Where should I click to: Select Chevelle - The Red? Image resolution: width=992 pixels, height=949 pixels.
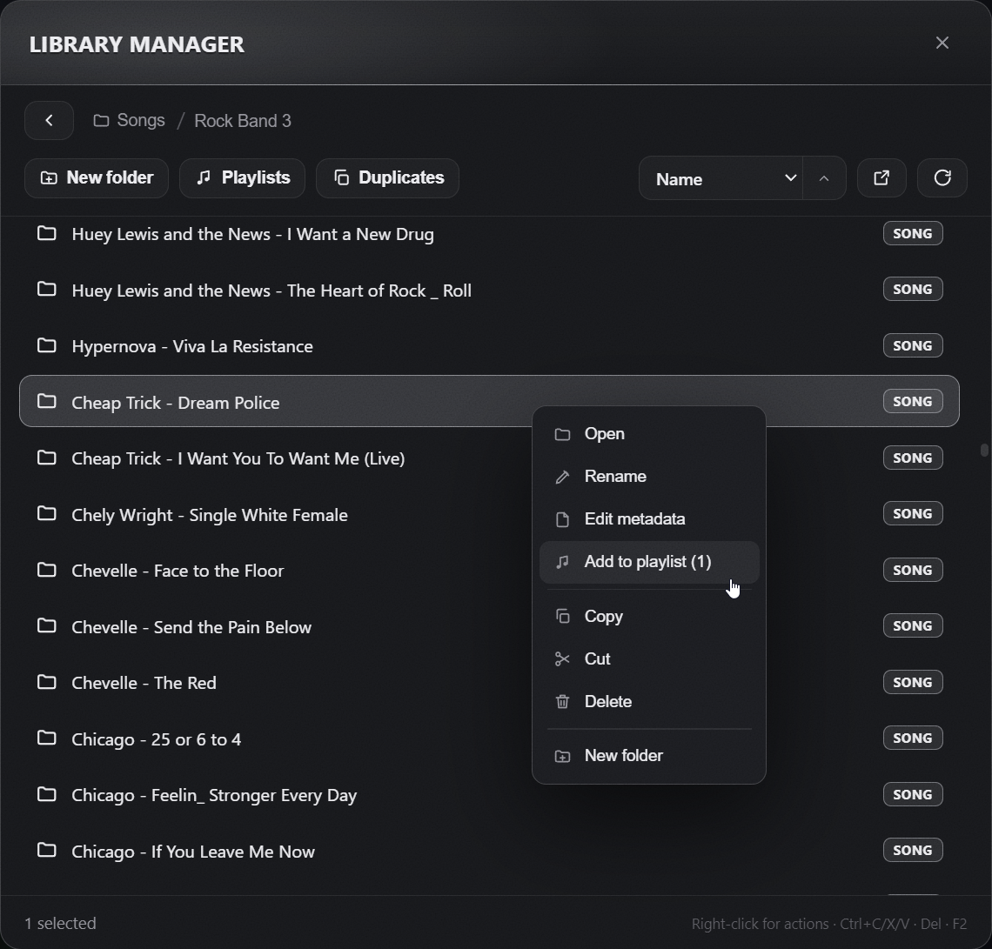[x=144, y=683]
